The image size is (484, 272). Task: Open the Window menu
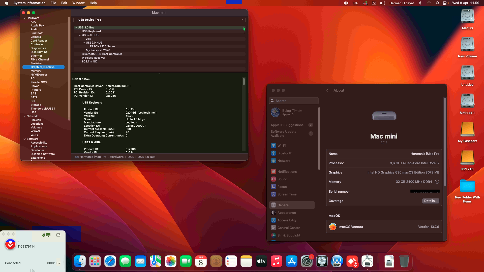tap(78, 3)
